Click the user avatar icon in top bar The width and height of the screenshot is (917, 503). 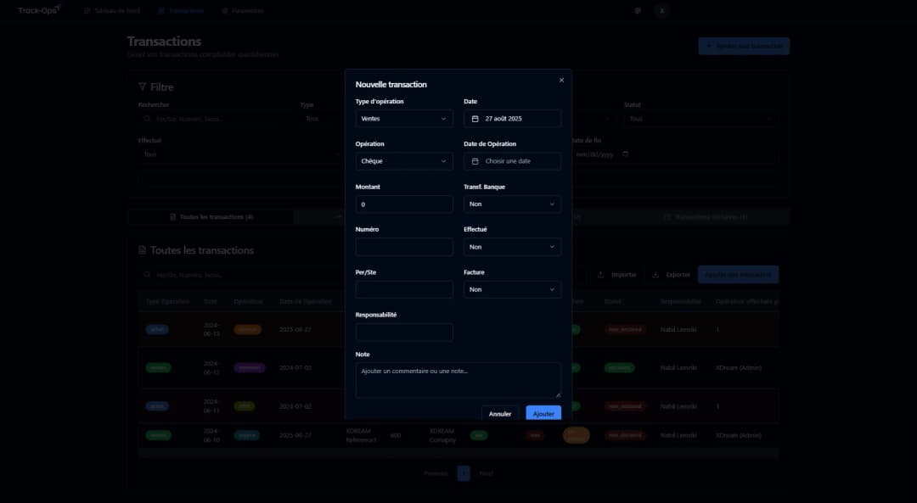661,10
